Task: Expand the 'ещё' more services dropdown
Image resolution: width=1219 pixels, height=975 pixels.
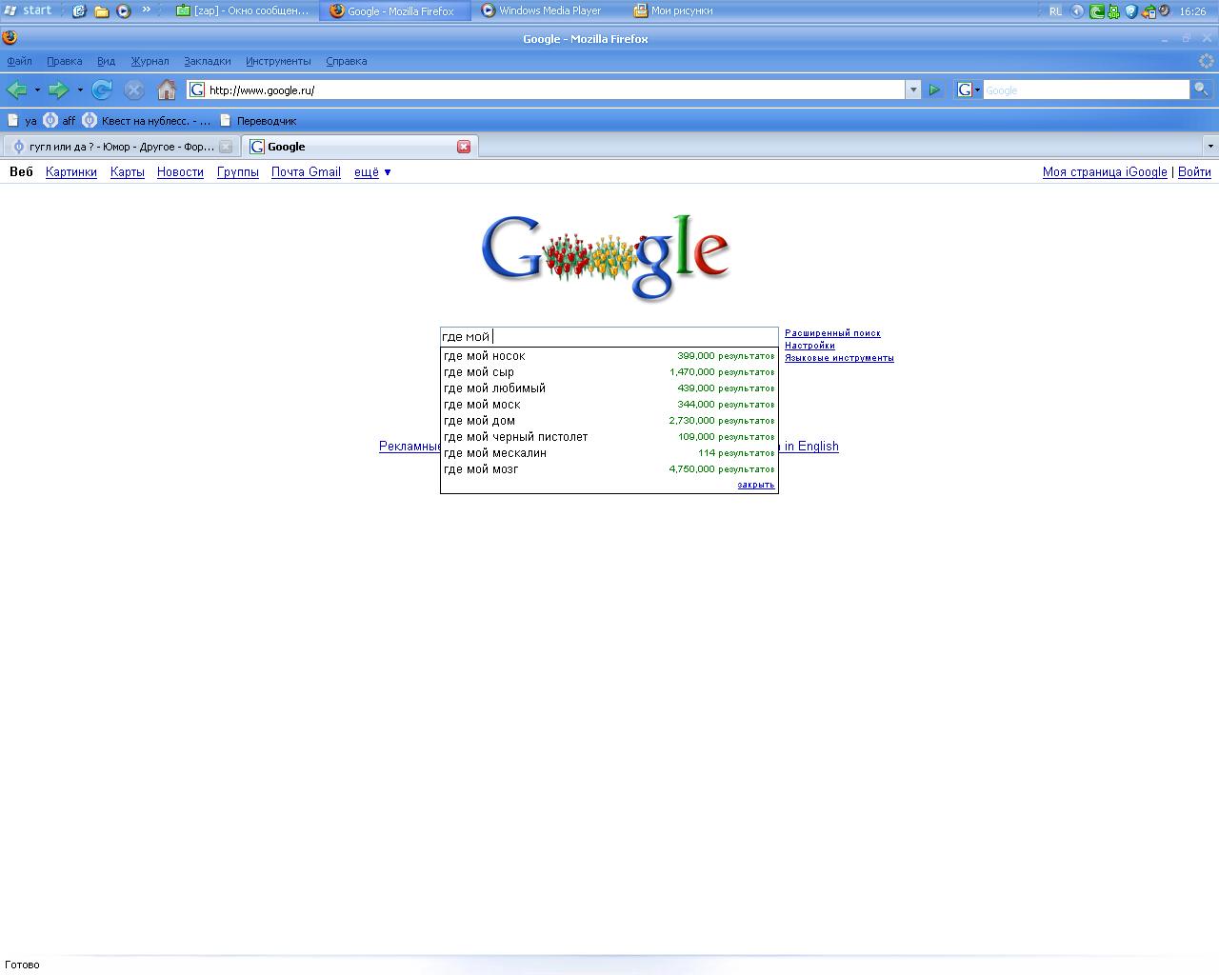Action: [372, 172]
